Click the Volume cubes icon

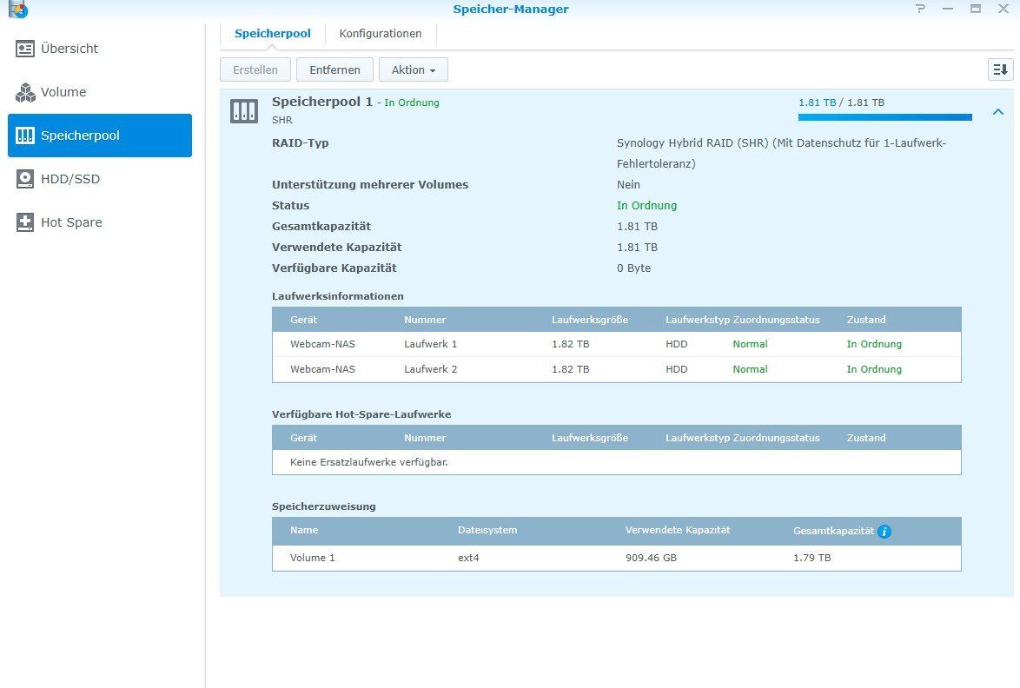click(25, 92)
